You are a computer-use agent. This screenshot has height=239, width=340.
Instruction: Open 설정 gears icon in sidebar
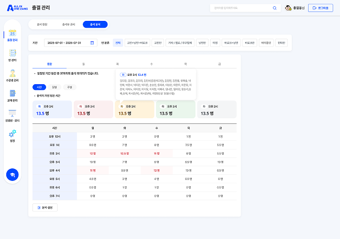coord(13,133)
